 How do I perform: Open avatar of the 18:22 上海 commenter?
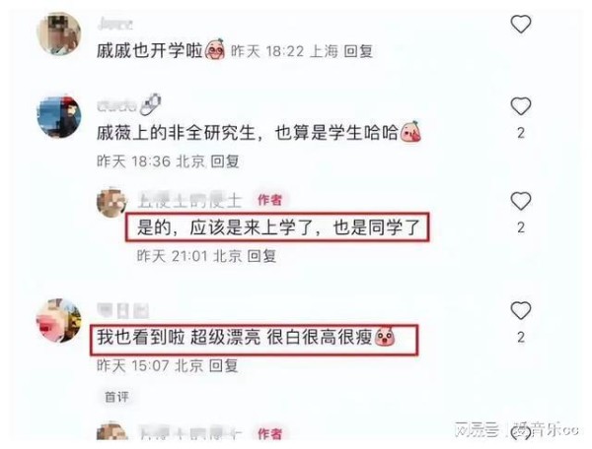click(58, 33)
